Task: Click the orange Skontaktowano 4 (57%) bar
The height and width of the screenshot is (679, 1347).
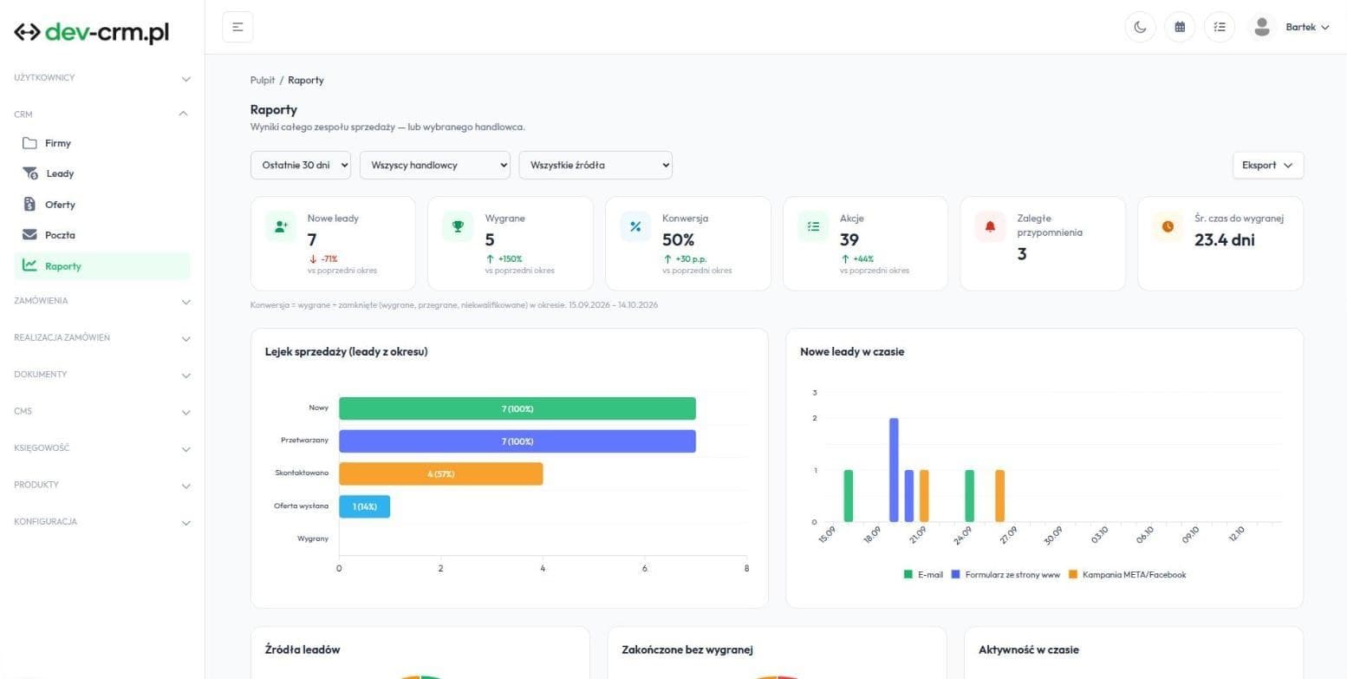Action: [440, 474]
